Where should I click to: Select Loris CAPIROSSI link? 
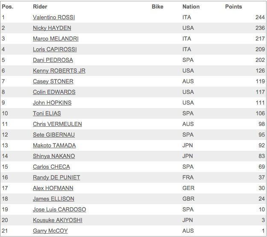click(55, 50)
